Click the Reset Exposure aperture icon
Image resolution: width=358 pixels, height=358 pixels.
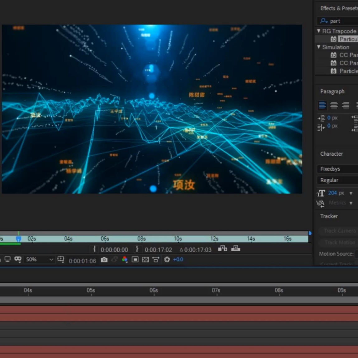coord(167,260)
